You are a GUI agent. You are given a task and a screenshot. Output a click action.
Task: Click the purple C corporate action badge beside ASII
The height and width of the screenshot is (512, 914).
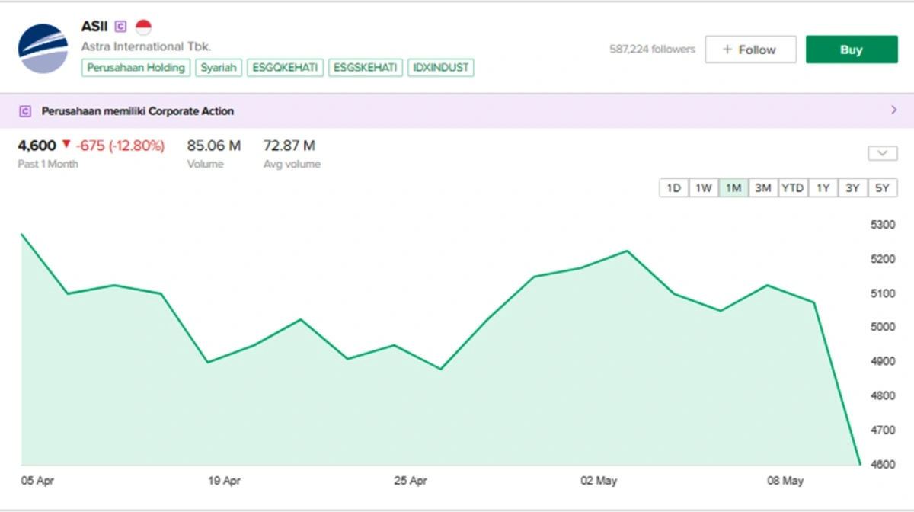click(x=120, y=27)
